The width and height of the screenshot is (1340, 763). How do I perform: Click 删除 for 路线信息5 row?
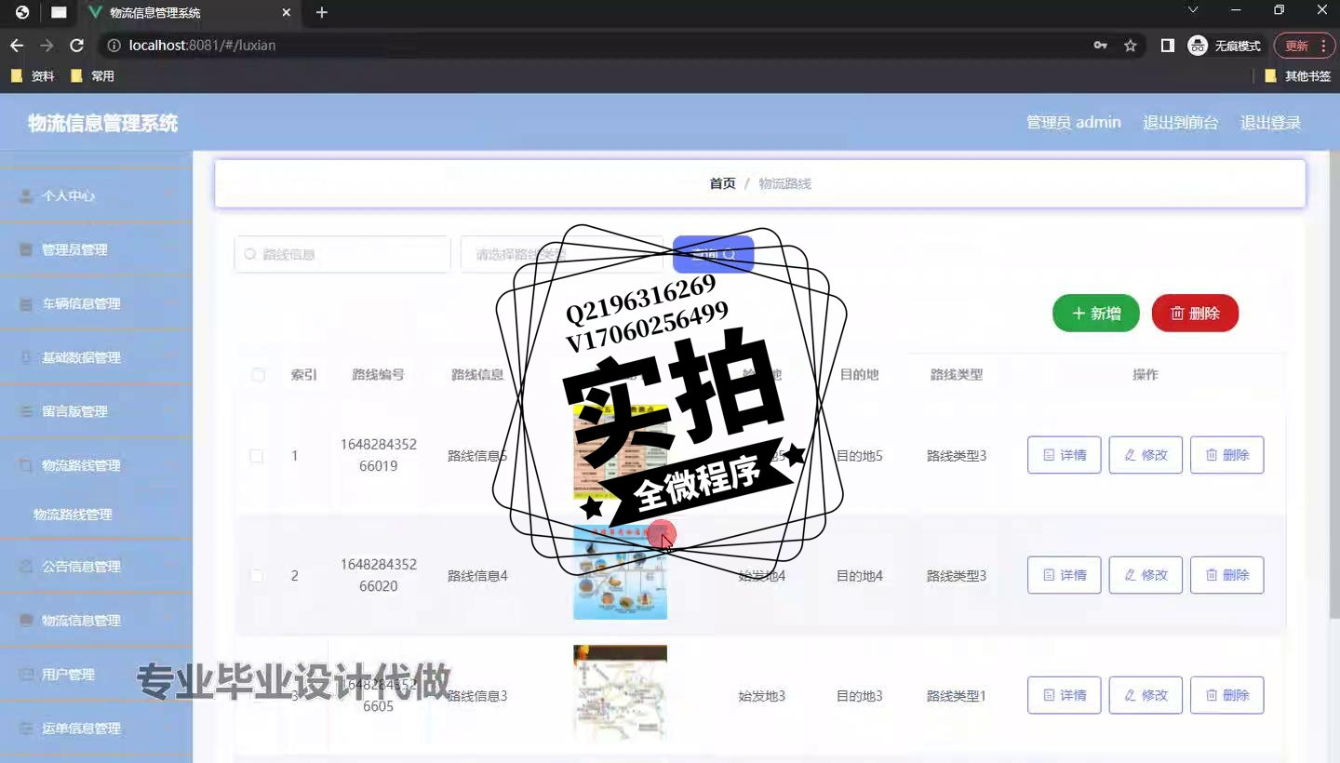pyautogui.click(x=1226, y=455)
